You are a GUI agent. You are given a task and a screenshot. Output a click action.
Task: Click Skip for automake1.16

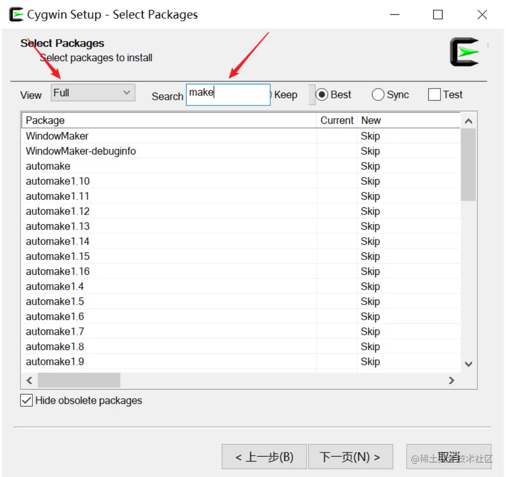point(370,271)
